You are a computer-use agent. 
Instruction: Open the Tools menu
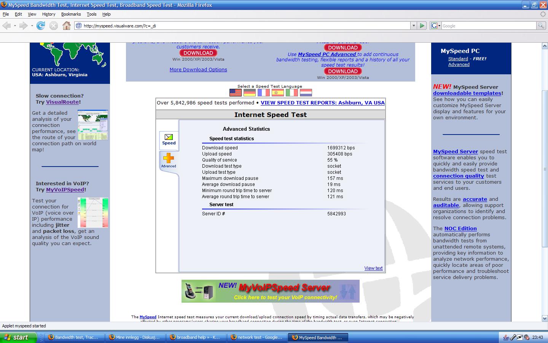tap(92, 14)
